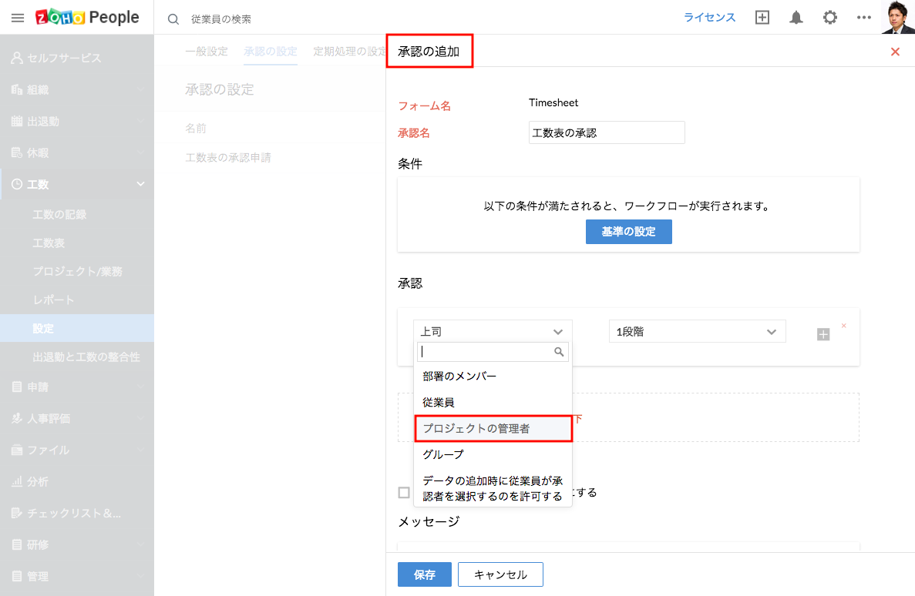
Task: Open the ライセンス link
Action: (x=709, y=18)
